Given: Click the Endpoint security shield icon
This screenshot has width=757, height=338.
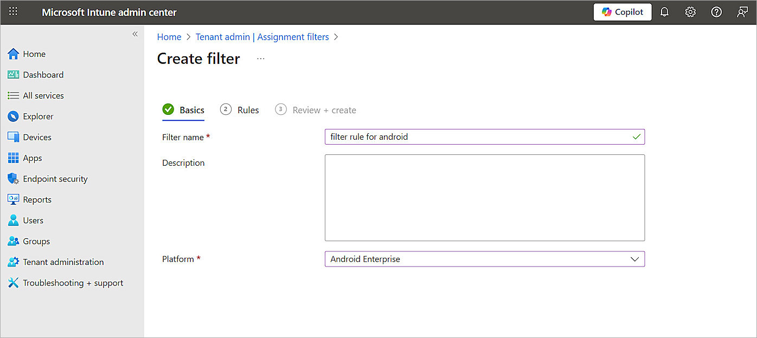Looking at the screenshot, I should pyautogui.click(x=14, y=179).
